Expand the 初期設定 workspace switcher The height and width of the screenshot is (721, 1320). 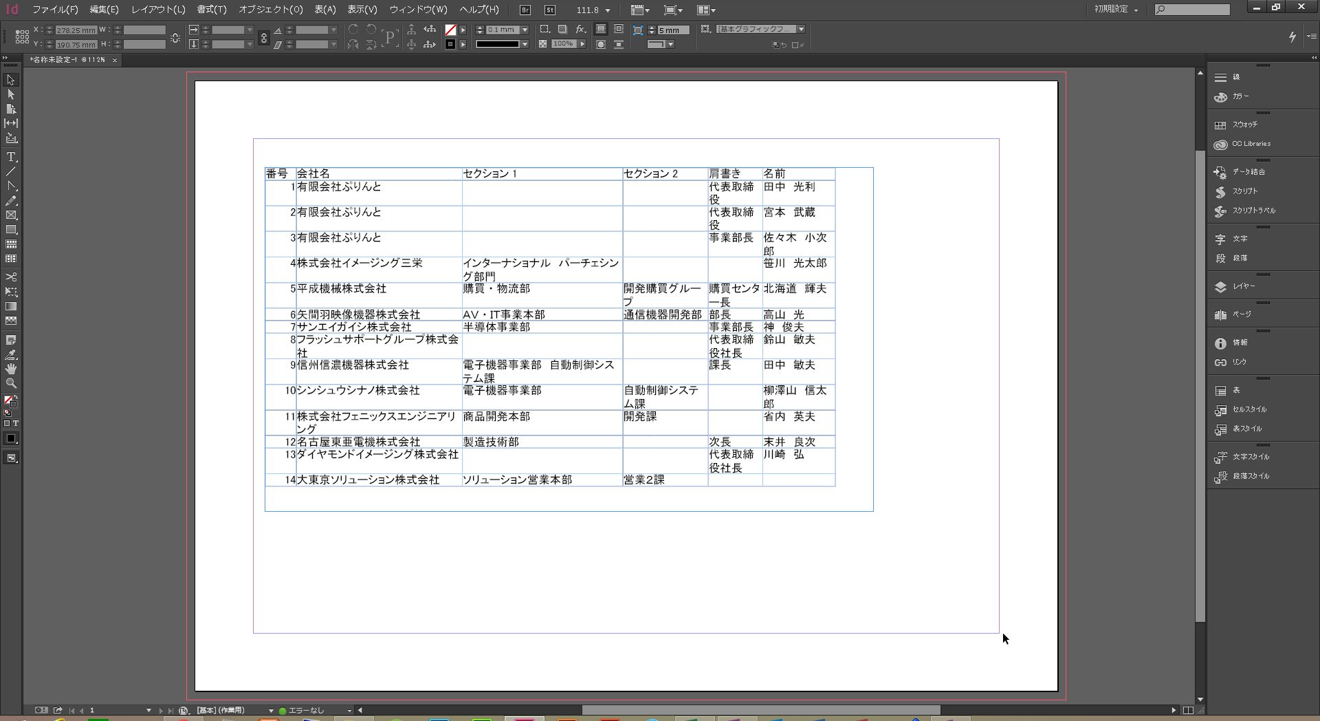click(x=1116, y=9)
